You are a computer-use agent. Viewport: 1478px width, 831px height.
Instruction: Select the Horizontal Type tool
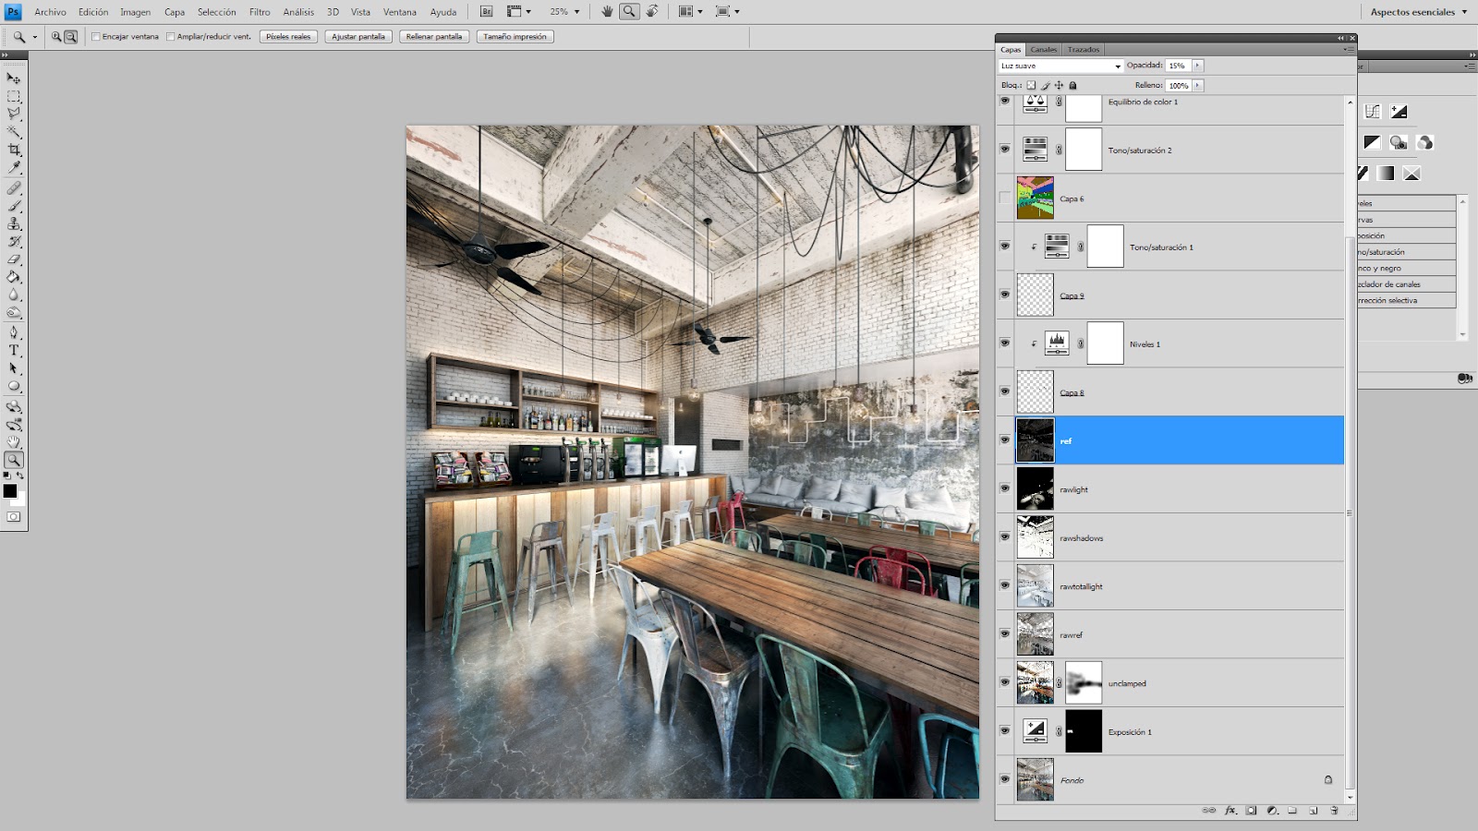click(14, 351)
